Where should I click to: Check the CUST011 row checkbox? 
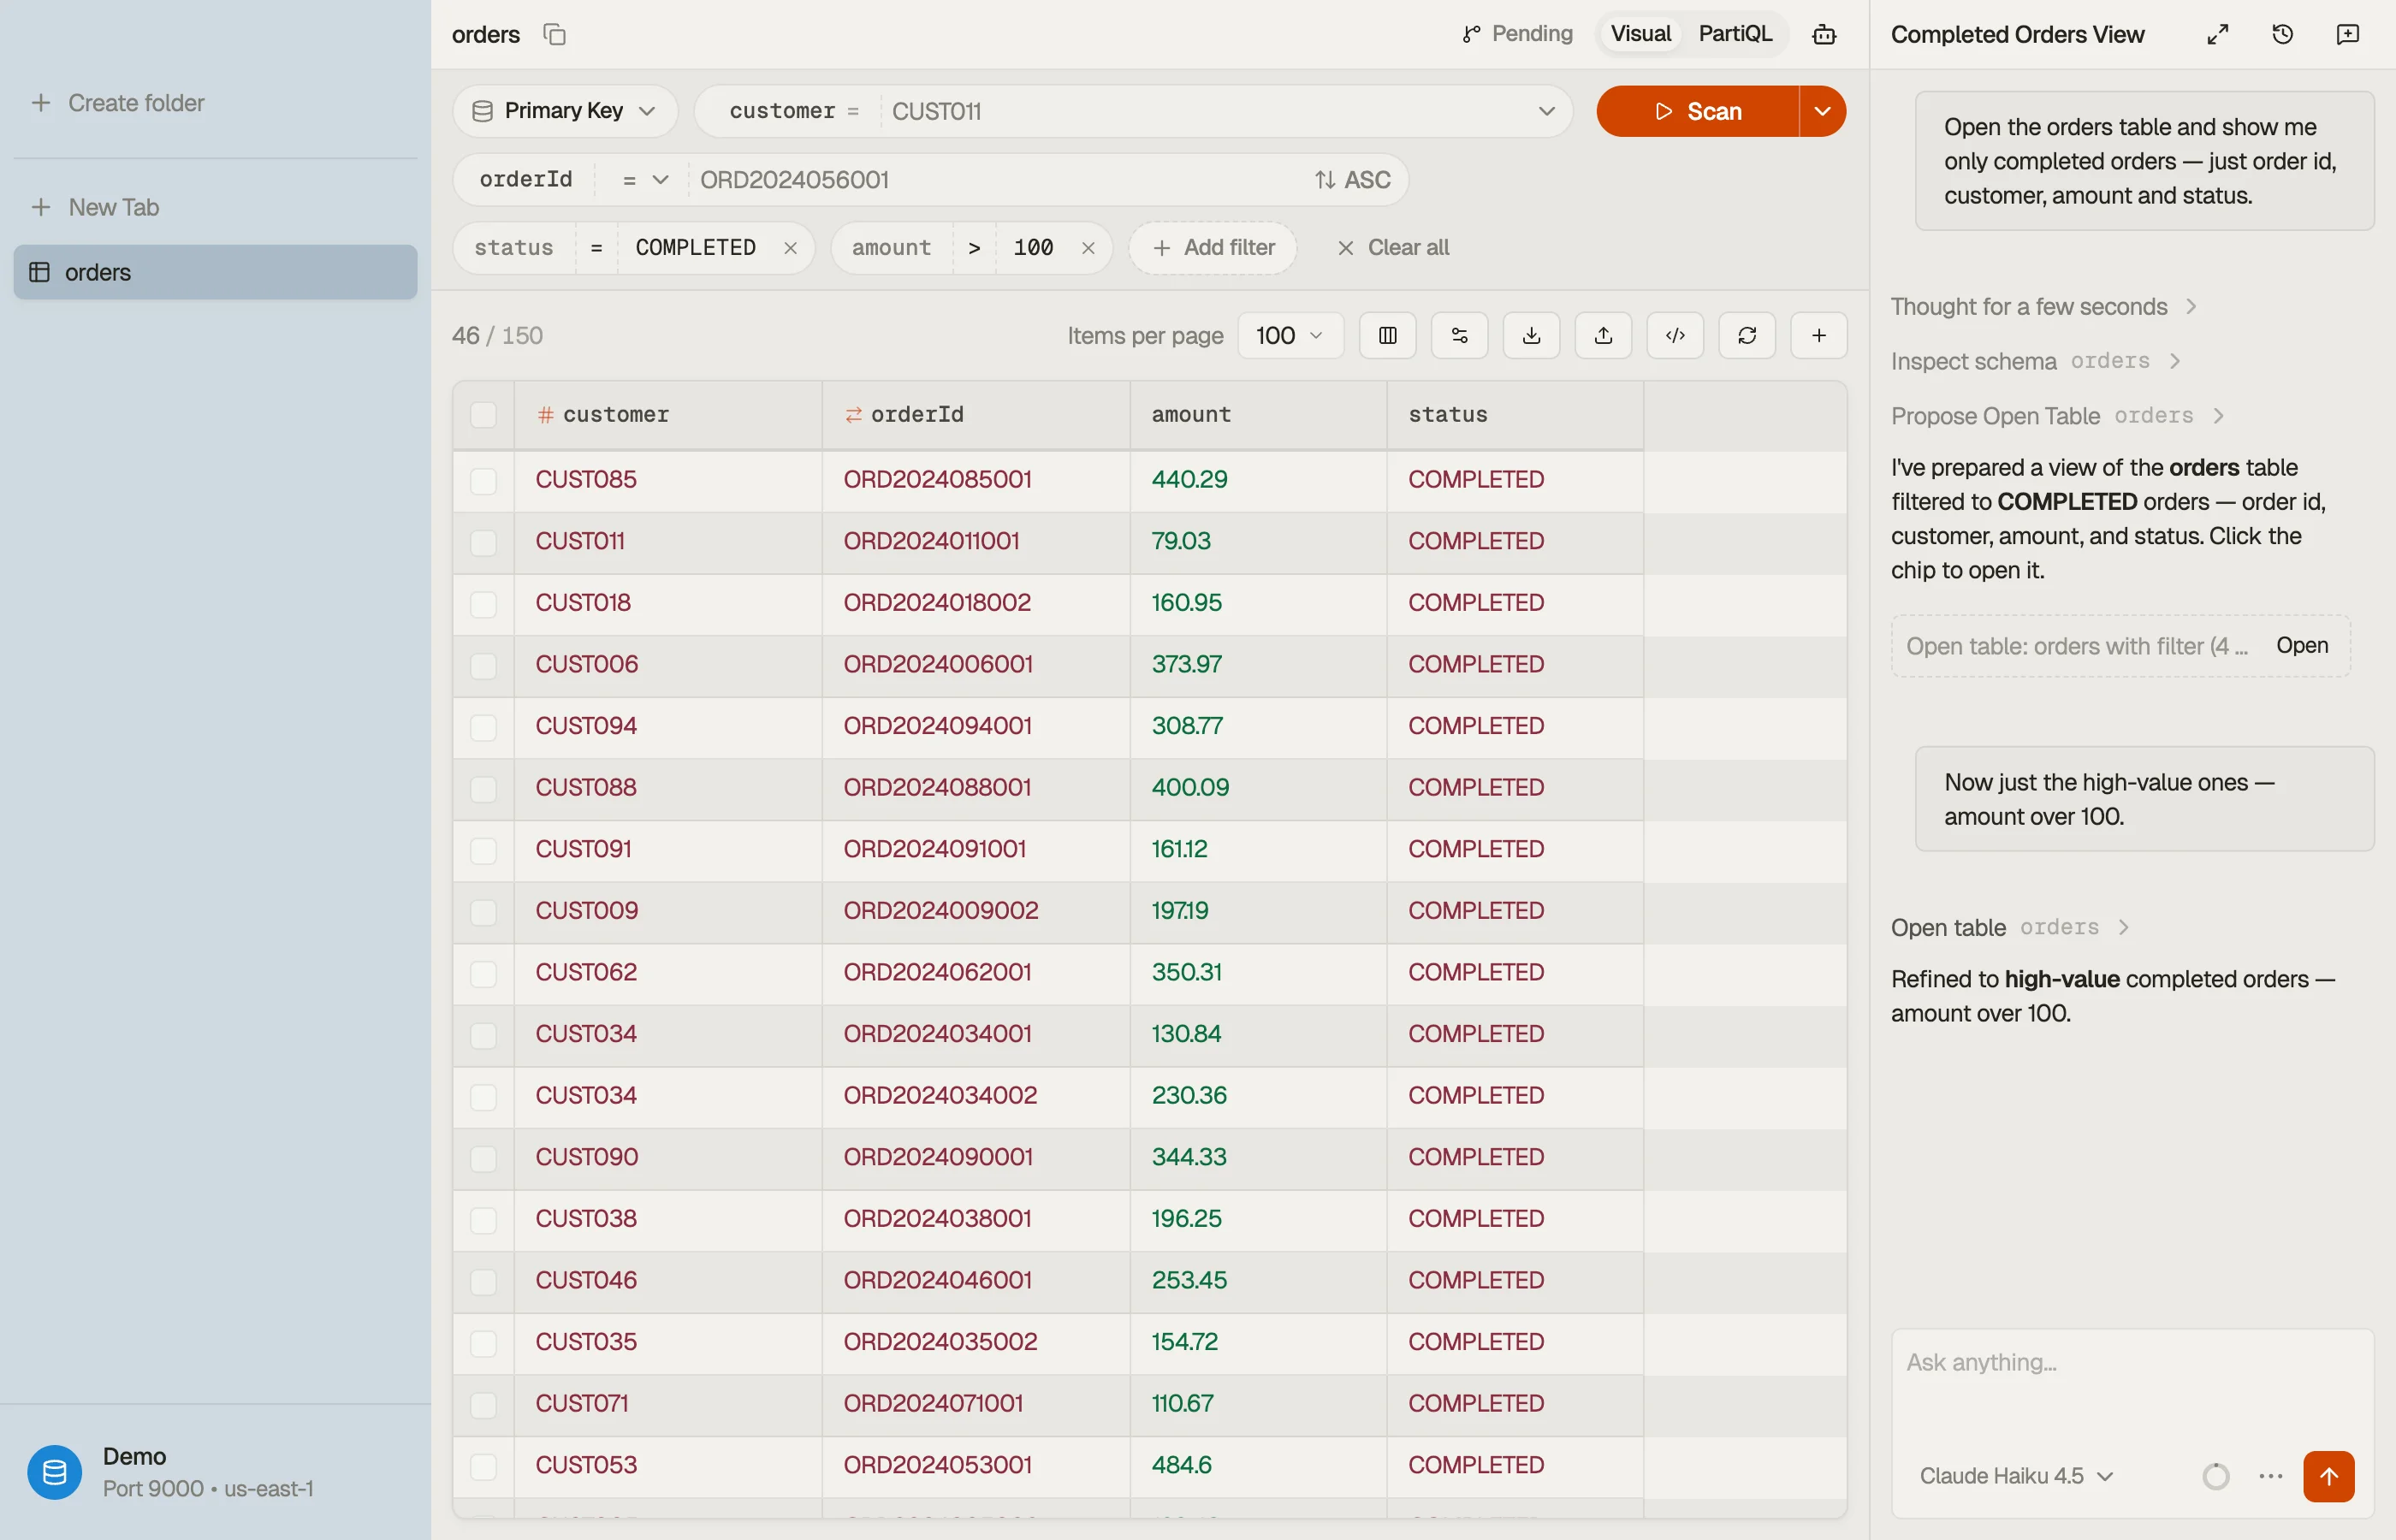coord(483,542)
